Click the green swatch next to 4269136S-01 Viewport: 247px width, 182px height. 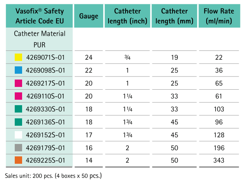point(18,122)
